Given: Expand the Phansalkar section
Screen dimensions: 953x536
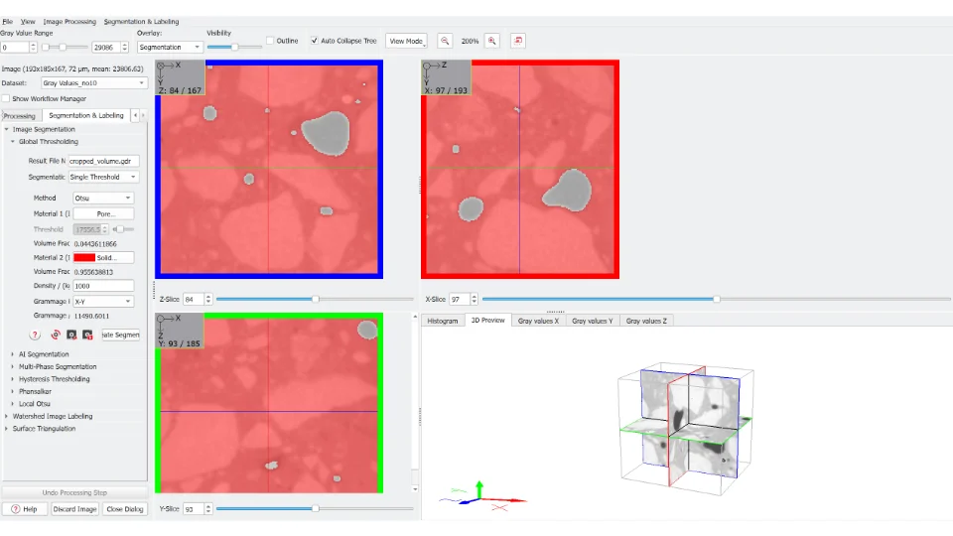Looking at the screenshot, I should [13, 392].
